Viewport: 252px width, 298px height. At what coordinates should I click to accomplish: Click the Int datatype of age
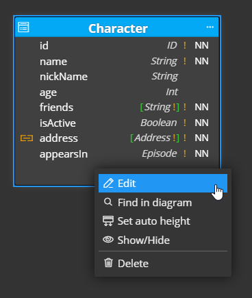click(172, 92)
